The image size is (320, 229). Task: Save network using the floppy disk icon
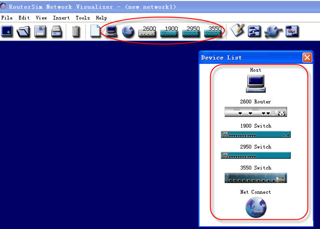point(40,31)
